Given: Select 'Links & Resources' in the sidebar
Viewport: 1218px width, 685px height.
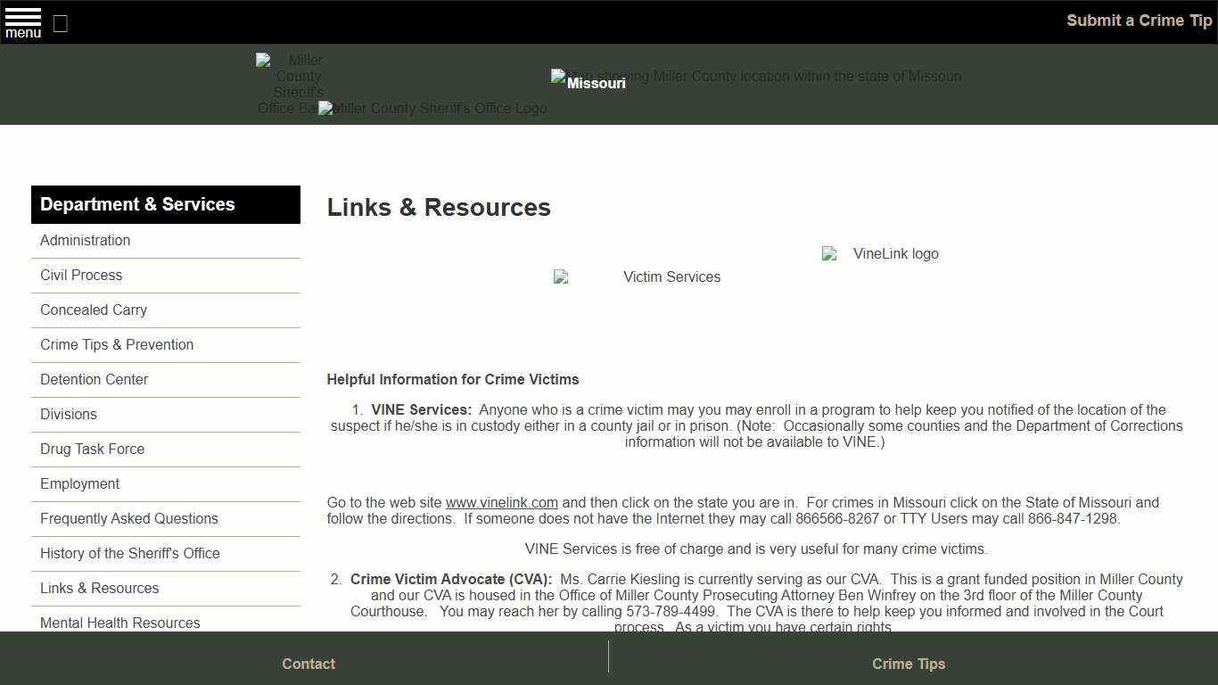Looking at the screenshot, I should click(99, 588).
